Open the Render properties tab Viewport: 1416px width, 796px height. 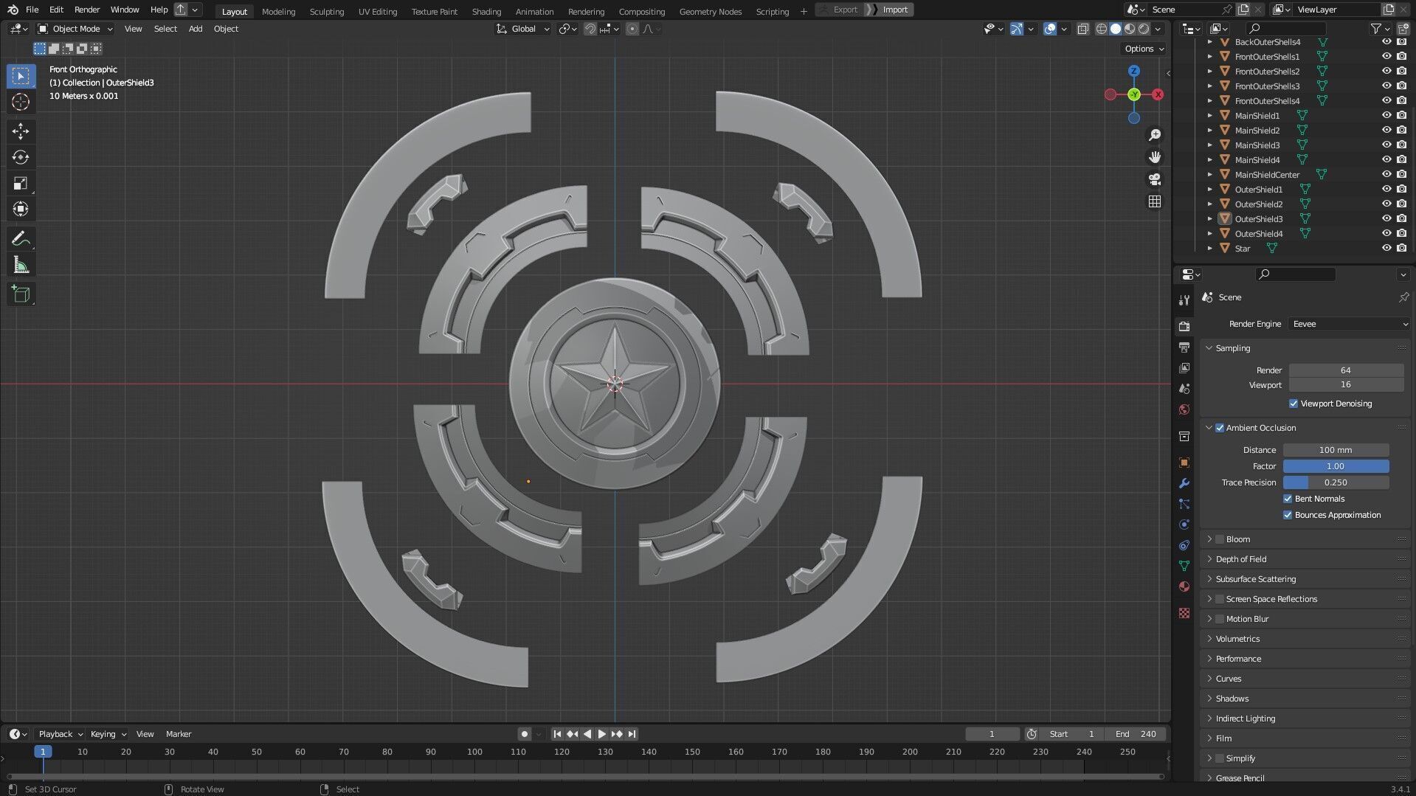click(1184, 326)
